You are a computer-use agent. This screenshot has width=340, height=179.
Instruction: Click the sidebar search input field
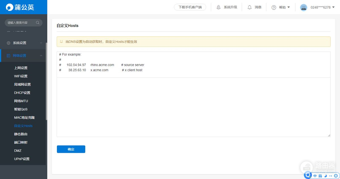tap(20, 23)
